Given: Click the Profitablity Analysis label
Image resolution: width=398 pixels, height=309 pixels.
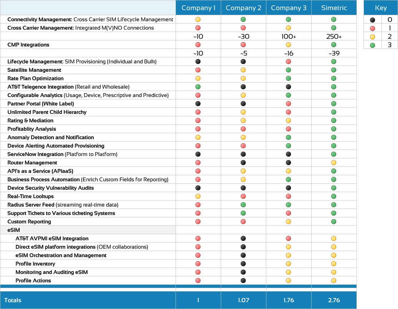Looking at the screenshot, I should [32, 129].
